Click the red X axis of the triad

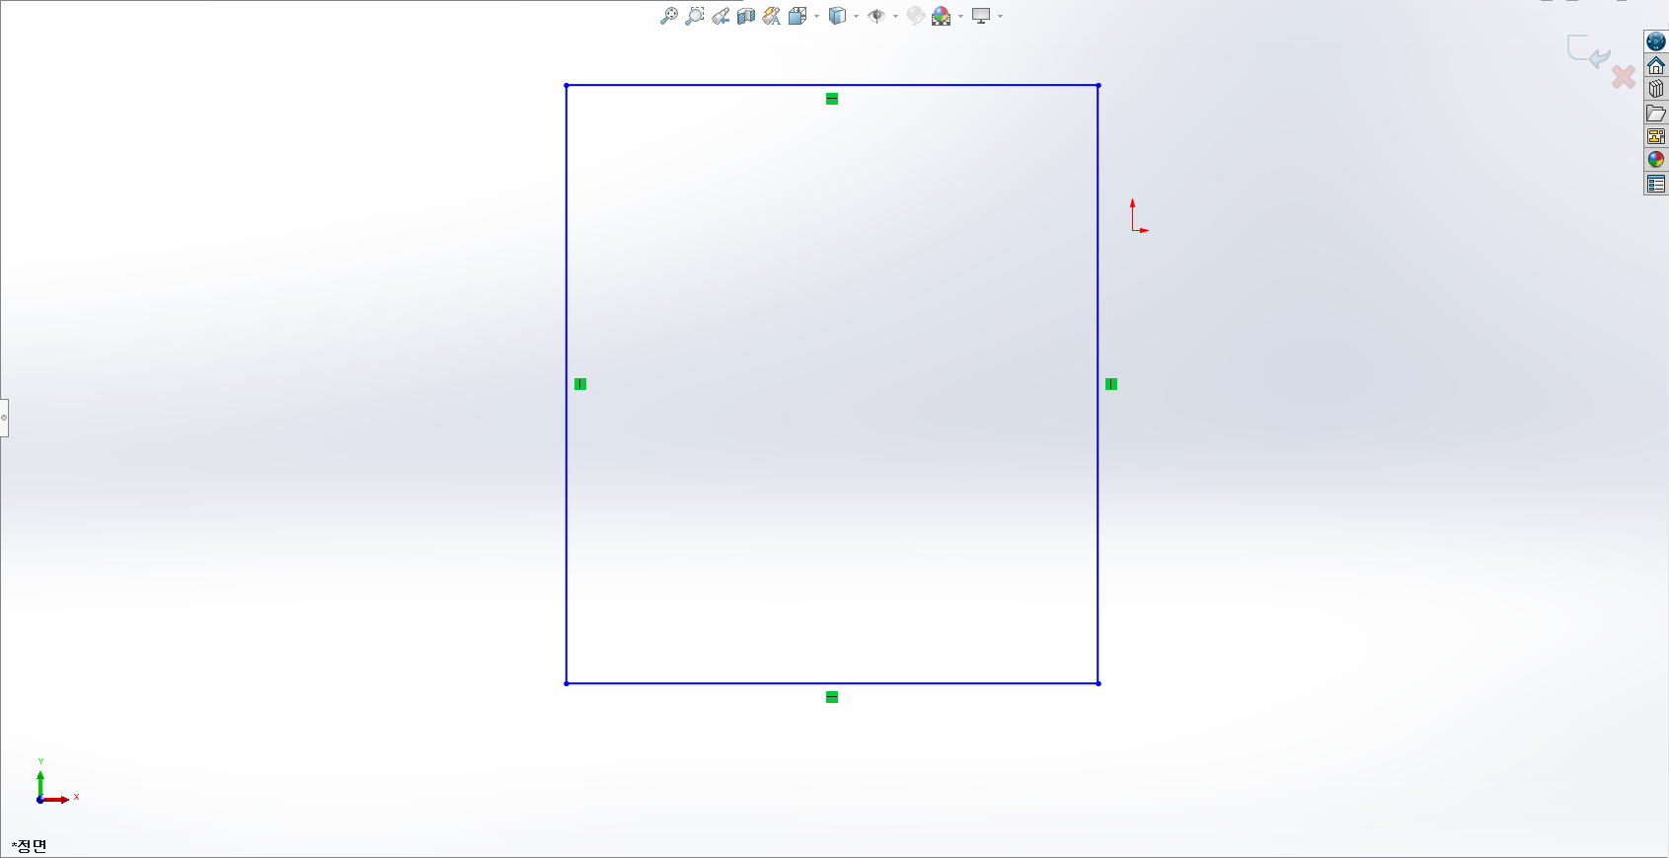coord(57,799)
